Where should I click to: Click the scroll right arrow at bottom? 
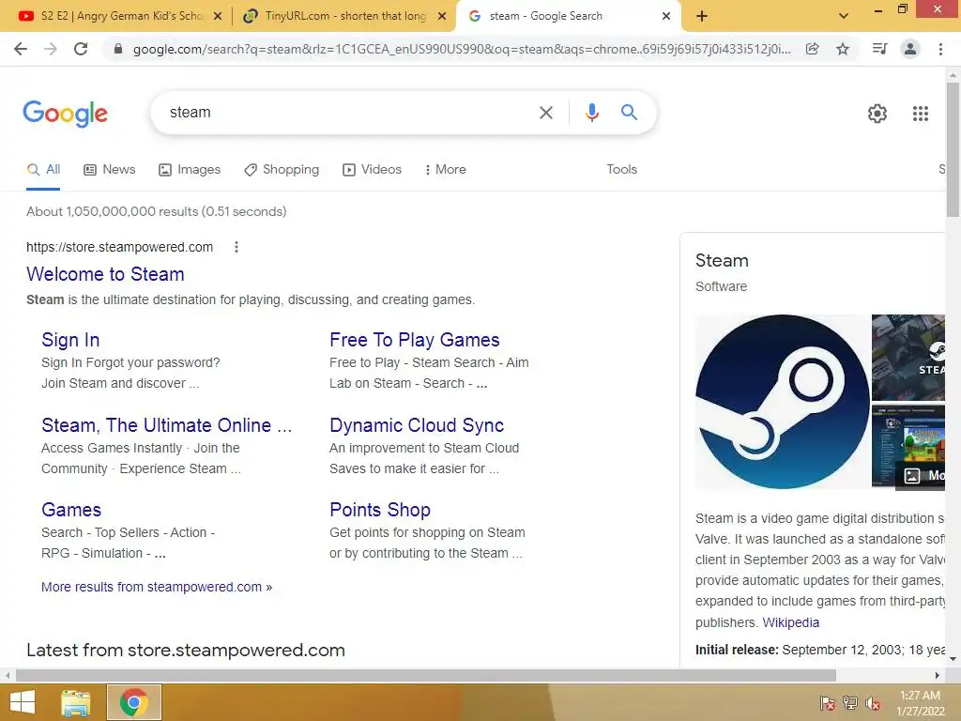pyautogui.click(x=937, y=676)
